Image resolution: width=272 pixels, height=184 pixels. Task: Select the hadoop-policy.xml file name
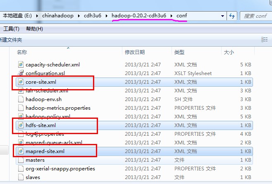[48, 116]
